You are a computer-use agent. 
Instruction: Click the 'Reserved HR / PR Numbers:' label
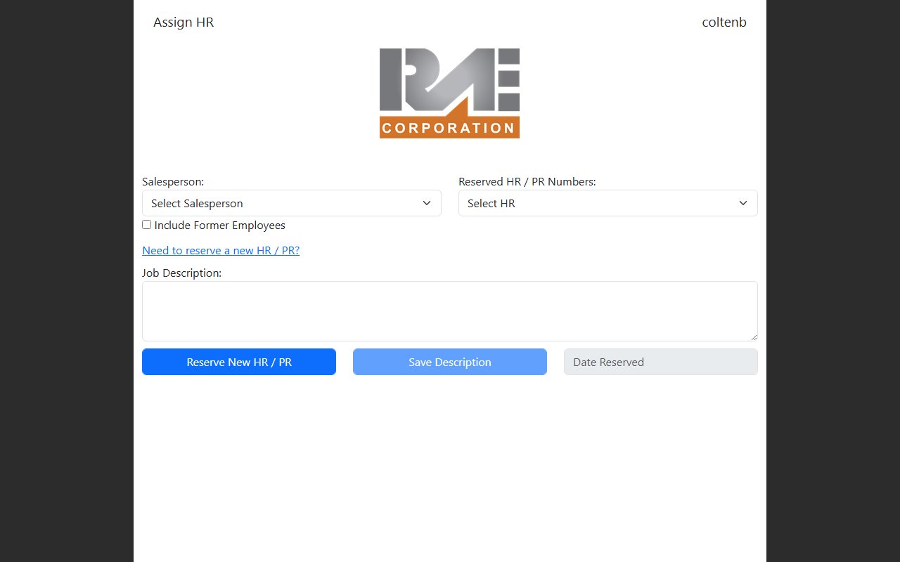pyautogui.click(x=527, y=182)
